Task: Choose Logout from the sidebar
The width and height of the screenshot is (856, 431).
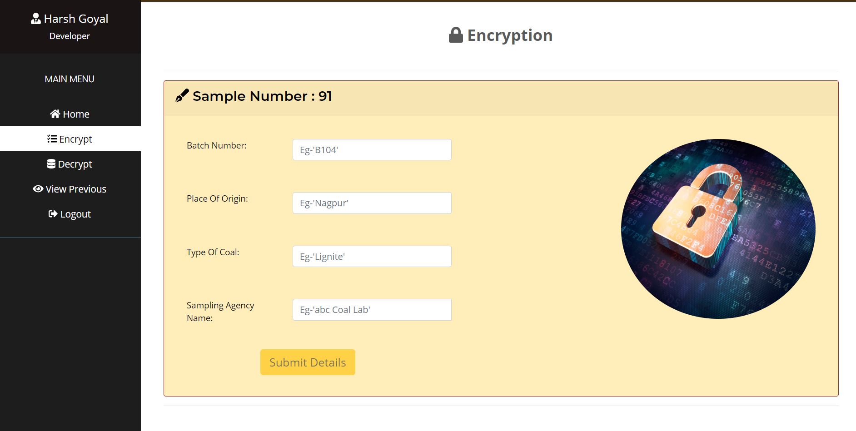Action: click(70, 214)
